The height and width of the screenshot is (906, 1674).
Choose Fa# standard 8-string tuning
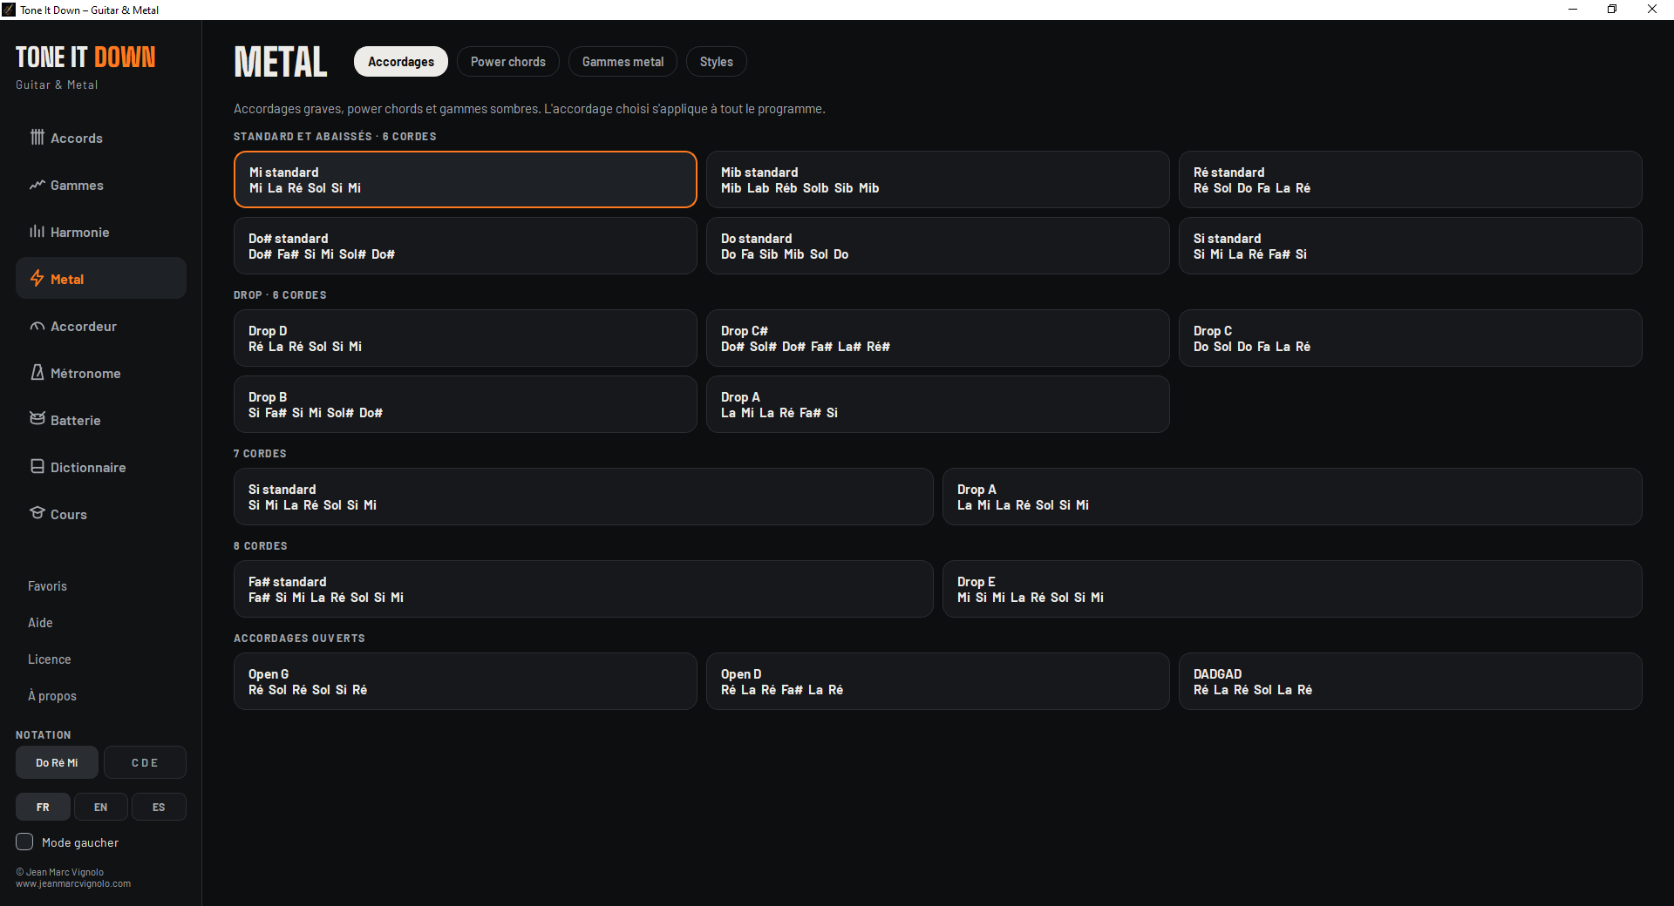pos(583,589)
